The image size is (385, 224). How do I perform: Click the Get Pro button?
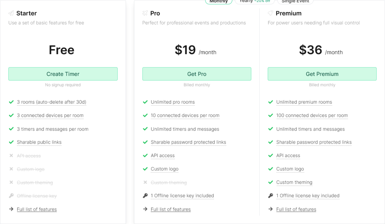point(197,74)
